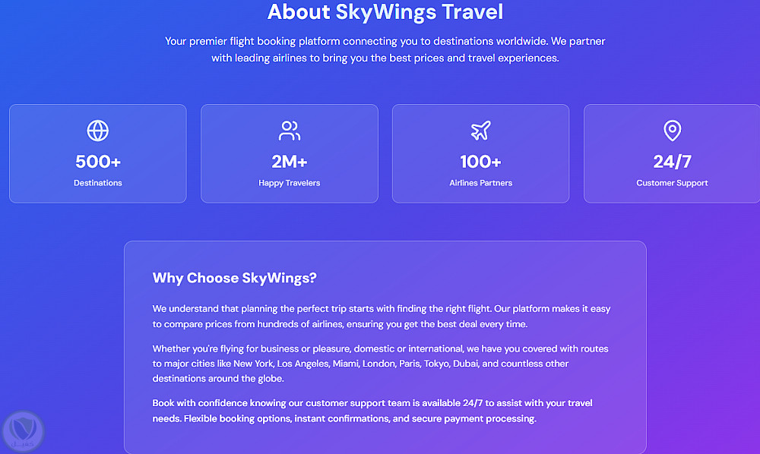Select the Airlines Partners label
Viewport: 760px width, 454px height.
(x=480, y=183)
